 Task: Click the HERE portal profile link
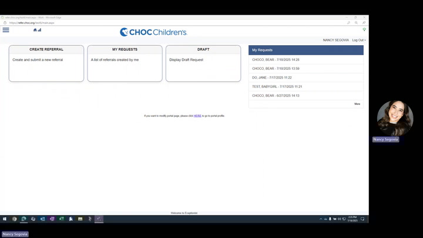pyautogui.click(x=197, y=115)
